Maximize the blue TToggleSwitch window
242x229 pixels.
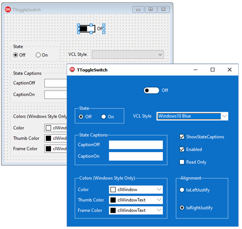212,70
